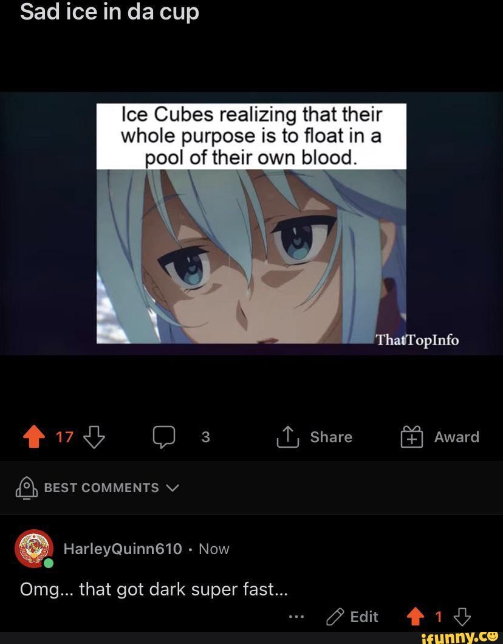Expand the Best Comments sort dropdown
The width and height of the screenshot is (503, 644).
[x=97, y=487]
